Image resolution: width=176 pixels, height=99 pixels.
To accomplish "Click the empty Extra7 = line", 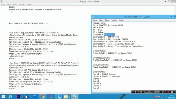I will pos(97,88).
